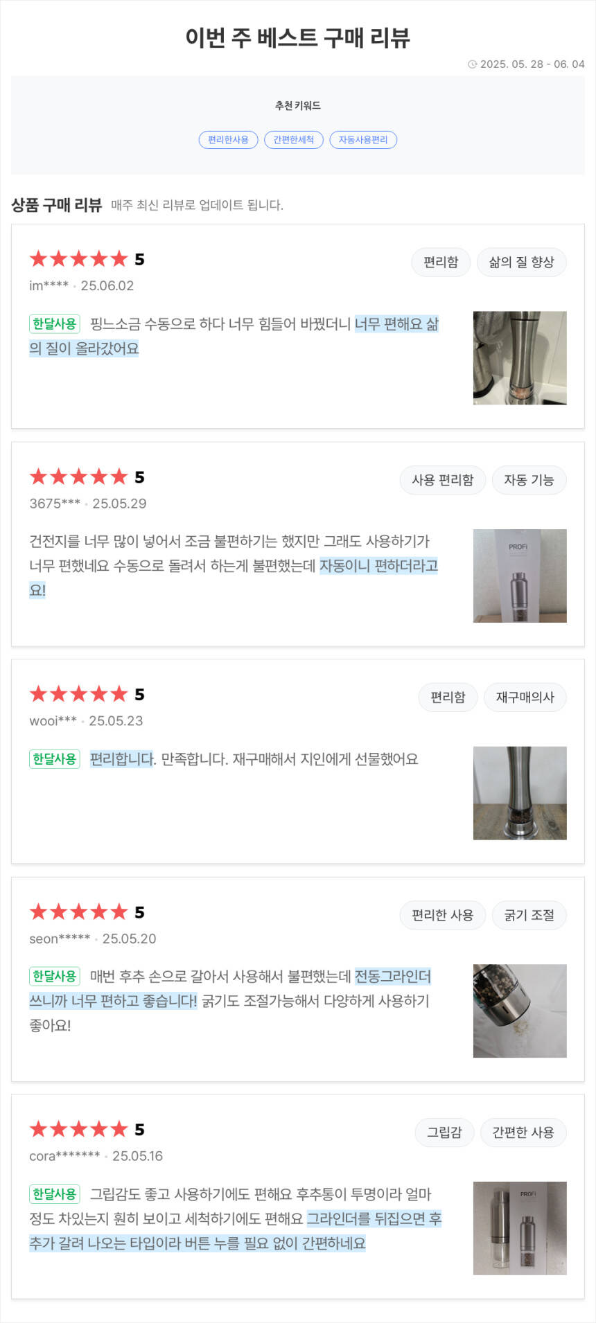Open the grinder photo on wooi*** review
The height and width of the screenshot is (1323, 596).
pos(520,793)
